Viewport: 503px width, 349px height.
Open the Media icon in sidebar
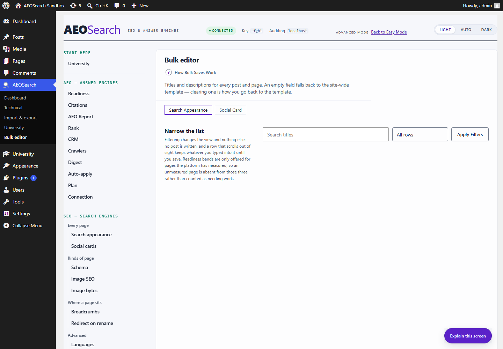(x=6, y=49)
